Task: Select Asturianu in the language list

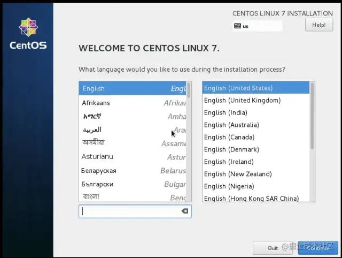Action: coord(133,157)
